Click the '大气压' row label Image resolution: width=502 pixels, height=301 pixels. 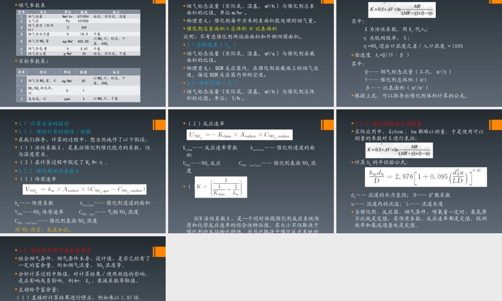tap(33, 21)
